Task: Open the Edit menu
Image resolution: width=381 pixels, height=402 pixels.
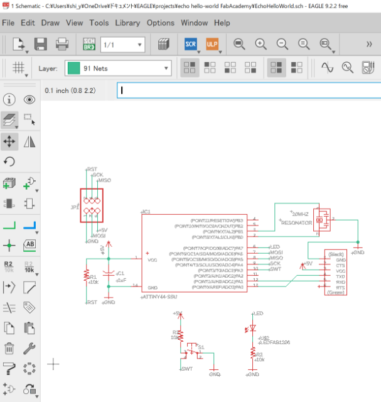Action: (x=28, y=23)
